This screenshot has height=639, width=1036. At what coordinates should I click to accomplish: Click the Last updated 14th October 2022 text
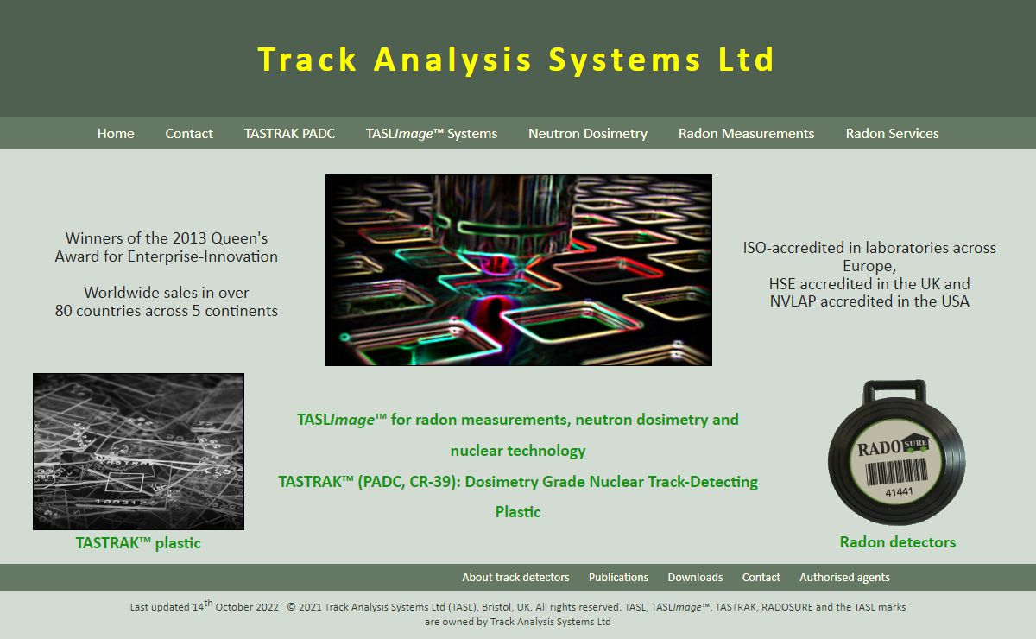point(205,605)
